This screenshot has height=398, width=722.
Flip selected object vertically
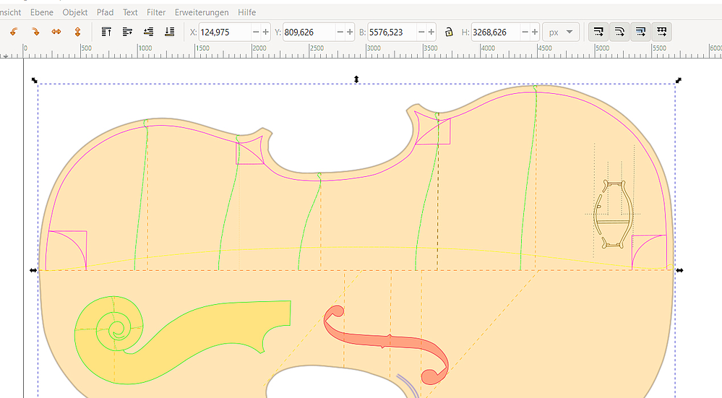tap(77, 32)
